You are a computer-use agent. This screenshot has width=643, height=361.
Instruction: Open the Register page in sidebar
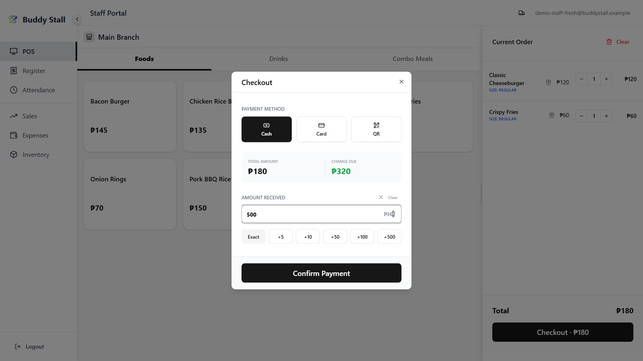coord(38,71)
